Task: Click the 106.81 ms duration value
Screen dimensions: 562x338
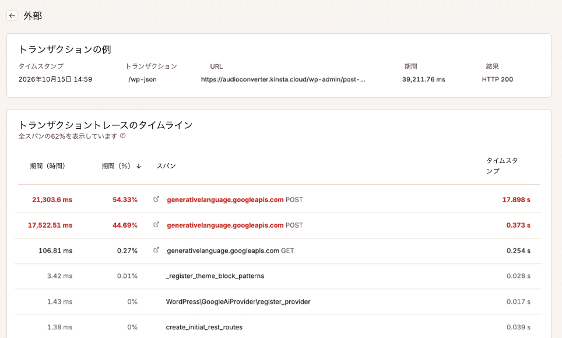Action: (55, 251)
